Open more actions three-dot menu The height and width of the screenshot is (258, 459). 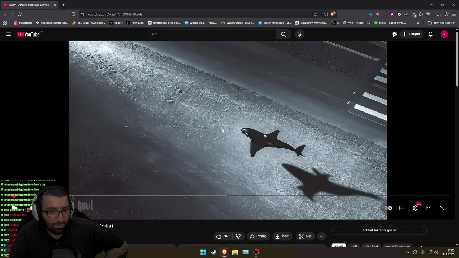pyautogui.click(x=322, y=236)
